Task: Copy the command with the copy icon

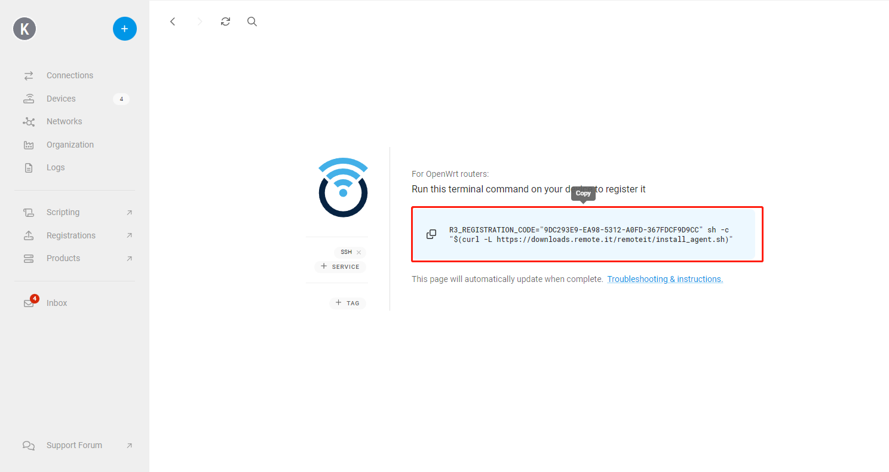Action: 431,234
